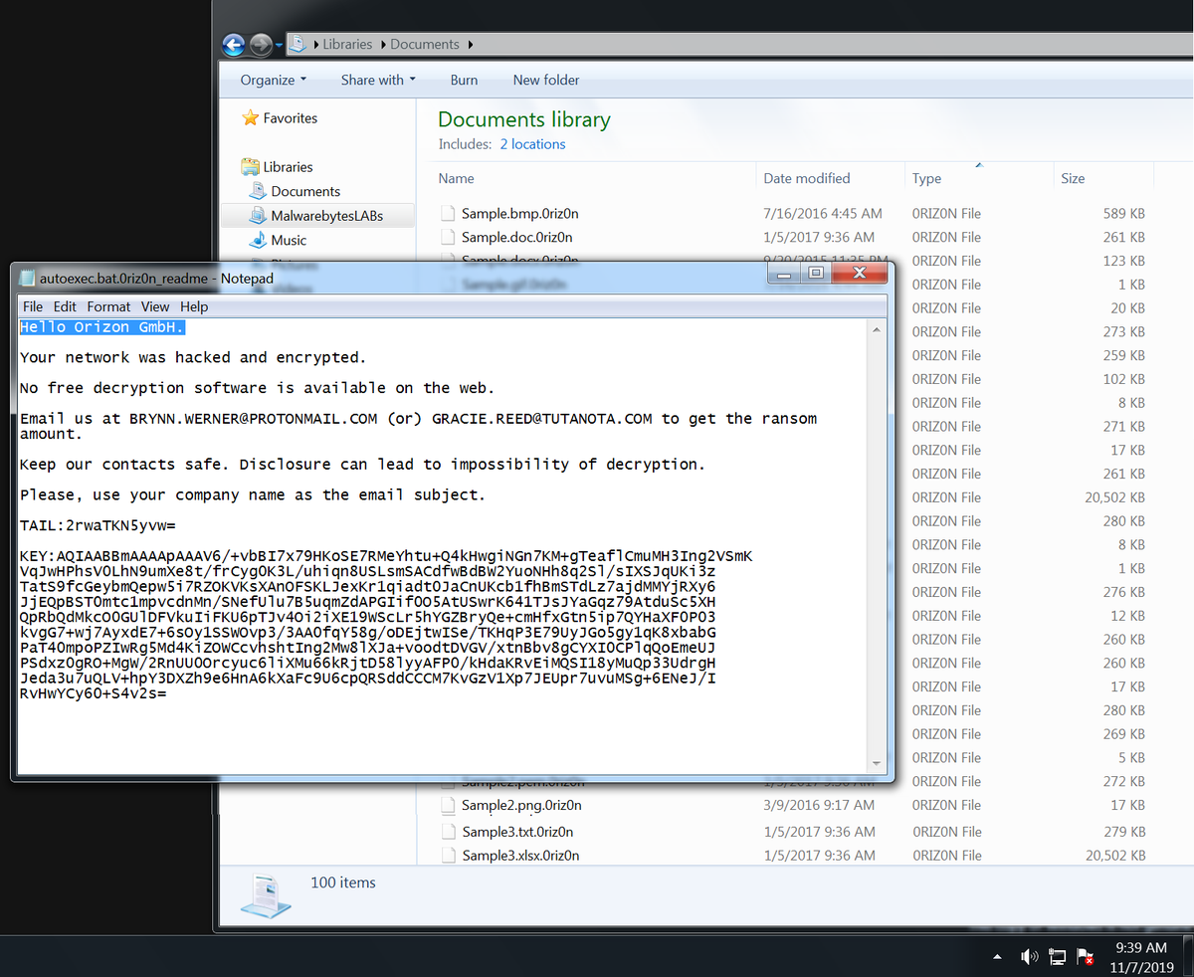Open Action Center via the flag icon
The image size is (1194, 977).
pyautogui.click(x=1084, y=956)
